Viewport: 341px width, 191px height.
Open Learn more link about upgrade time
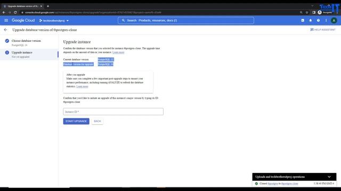(x=118, y=52)
